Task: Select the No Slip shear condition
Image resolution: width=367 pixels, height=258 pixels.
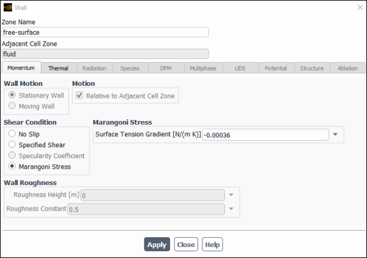Action: click(x=12, y=134)
